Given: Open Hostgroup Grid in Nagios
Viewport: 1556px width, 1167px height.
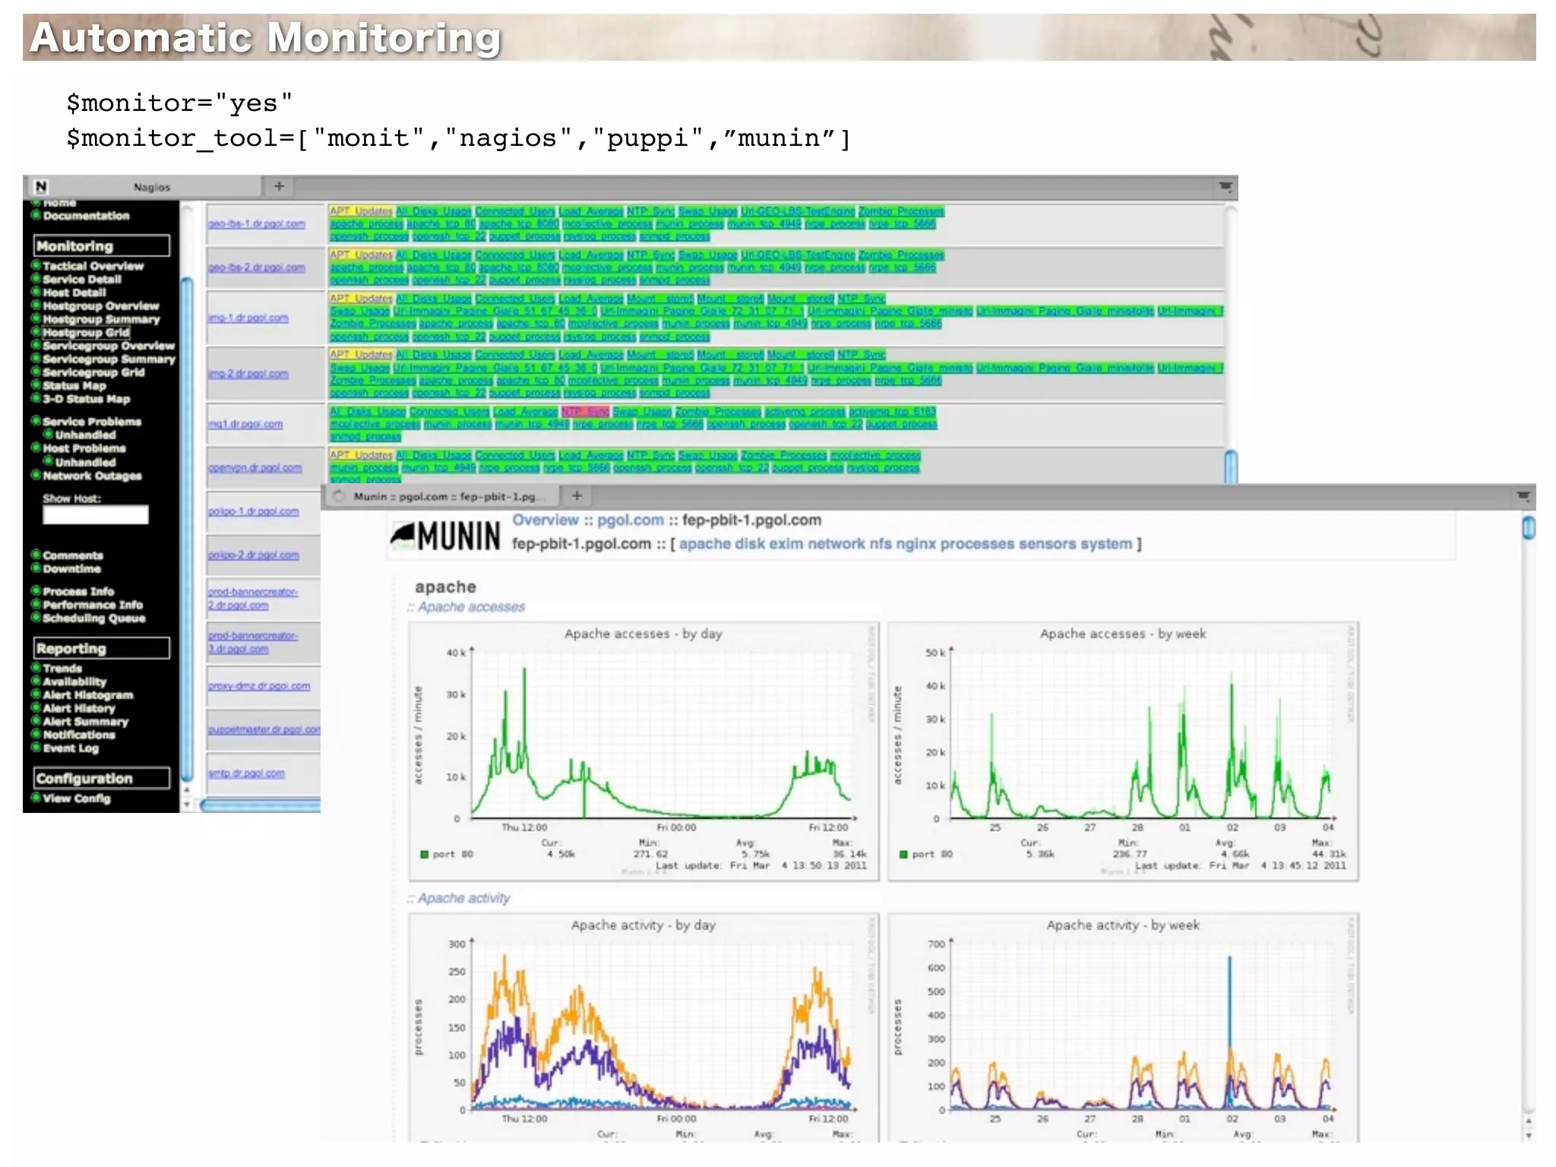Looking at the screenshot, I should [86, 333].
